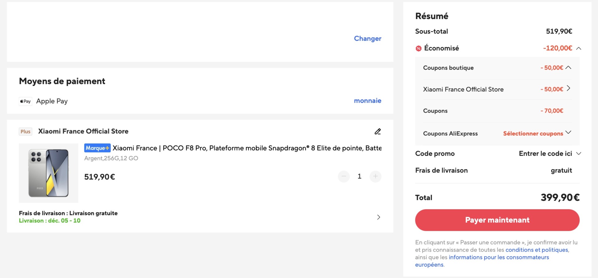This screenshot has width=598, height=278.
Task: Click the Total 399,90€ amount
Action: 560,197
